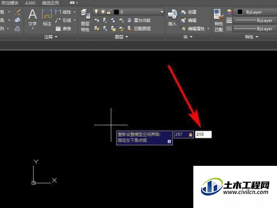Open Fillet (角) tool dropdown arrow
Screen dimensions: 277x208
click(9, 20)
